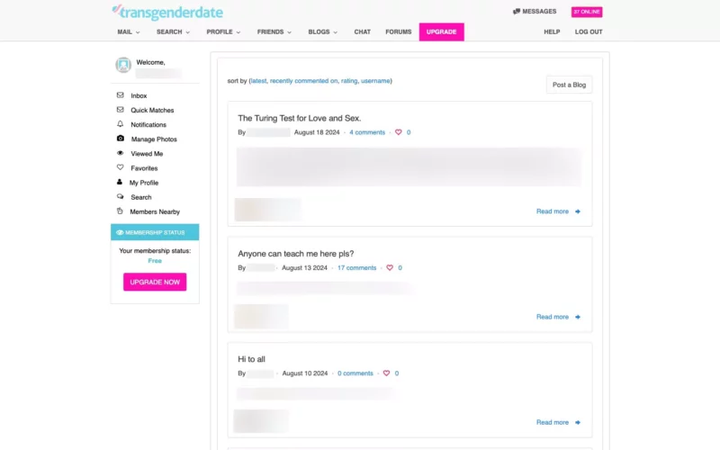Click Read more on 'Hi to all' post
Viewport: 720px width, 450px height.
(x=553, y=422)
